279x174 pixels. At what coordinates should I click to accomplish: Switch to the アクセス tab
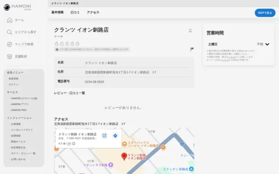tap(93, 12)
